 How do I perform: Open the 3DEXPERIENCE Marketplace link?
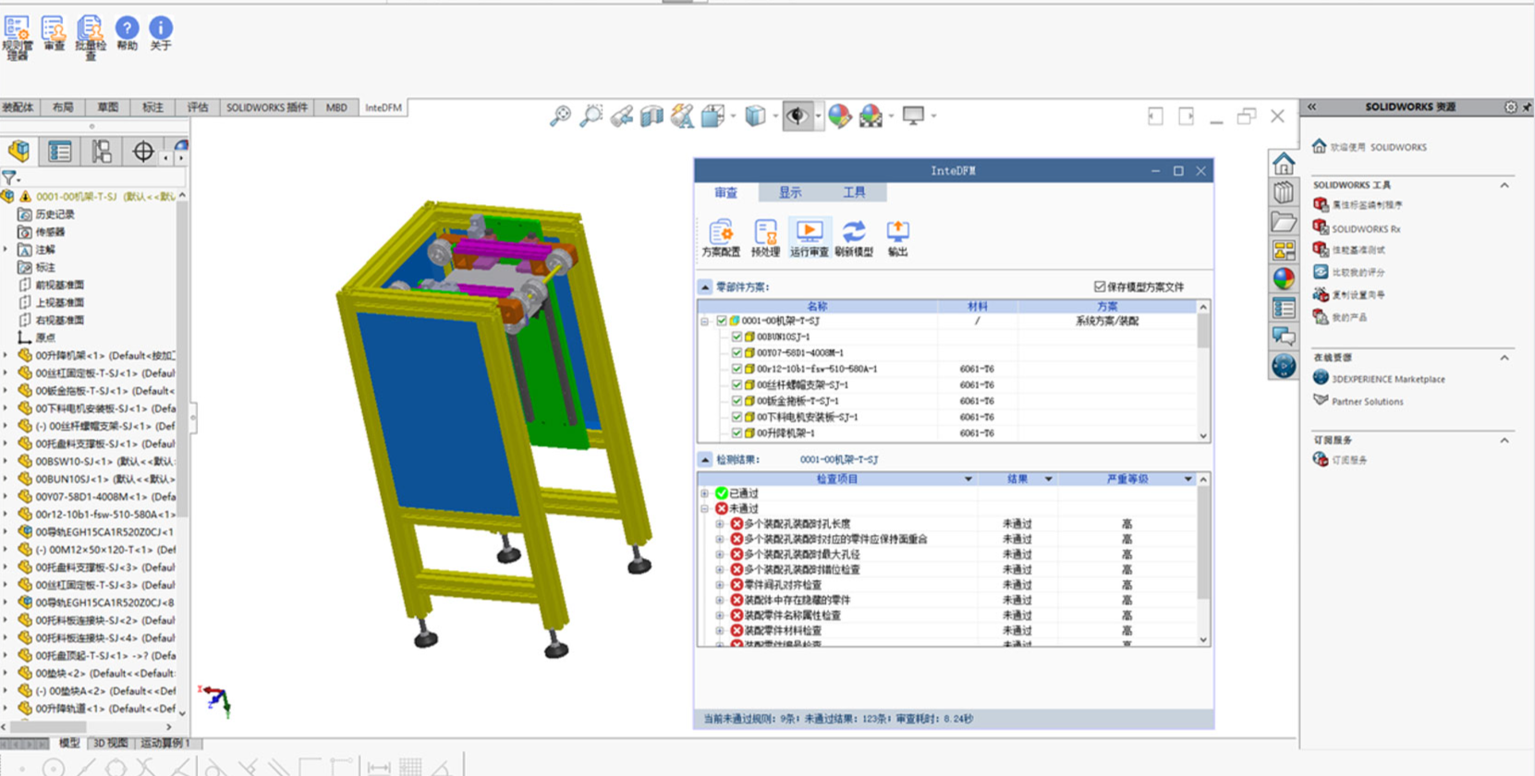point(1387,379)
